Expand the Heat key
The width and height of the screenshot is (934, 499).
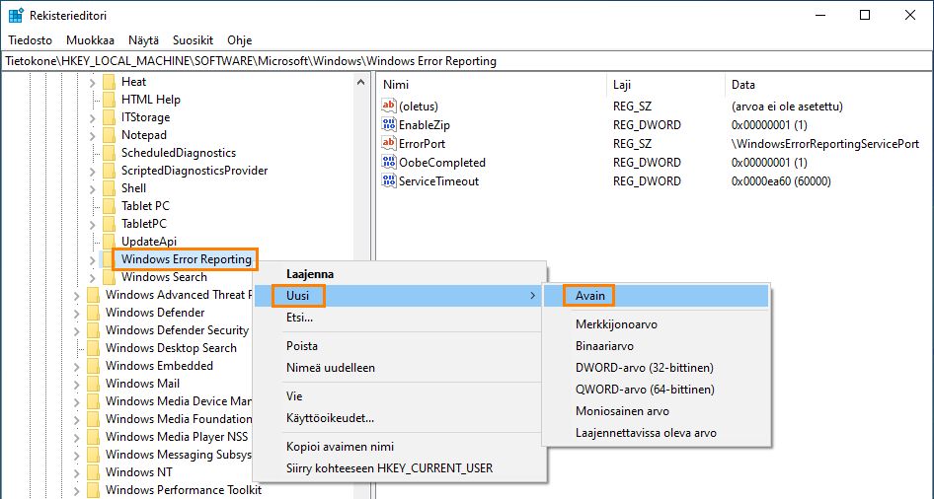(x=93, y=82)
